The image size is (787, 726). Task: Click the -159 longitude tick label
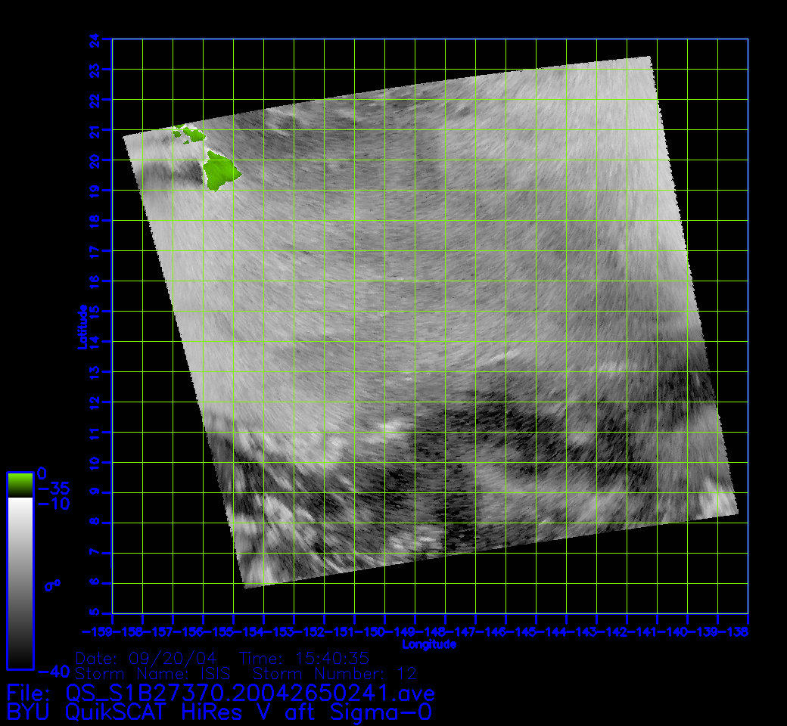click(97, 631)
